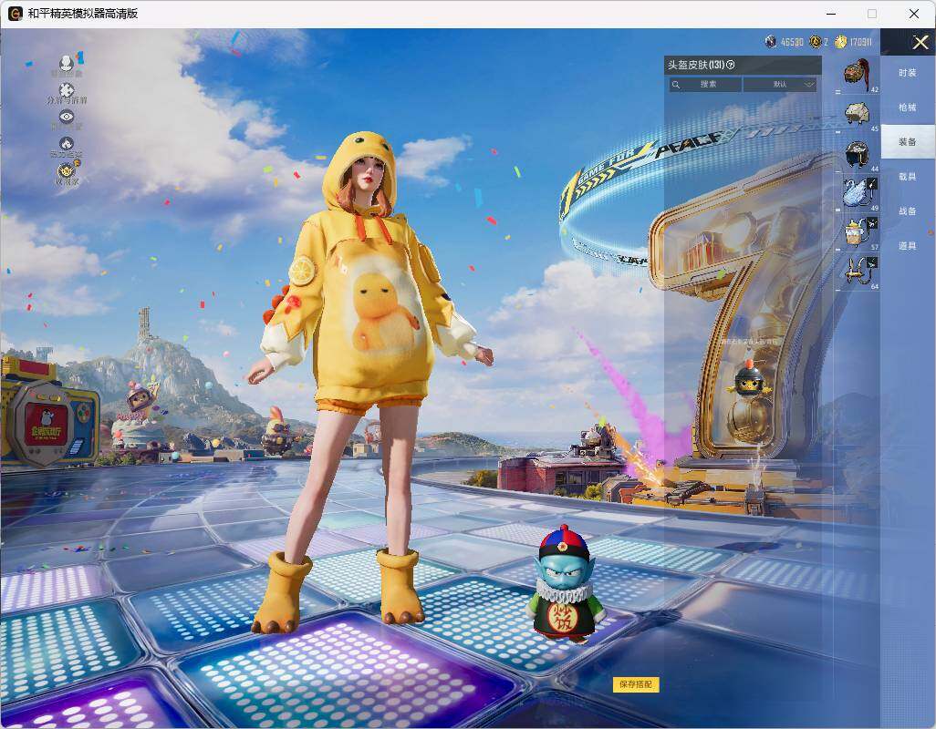Open the 道具 (items) tab

tap(908, 246)
